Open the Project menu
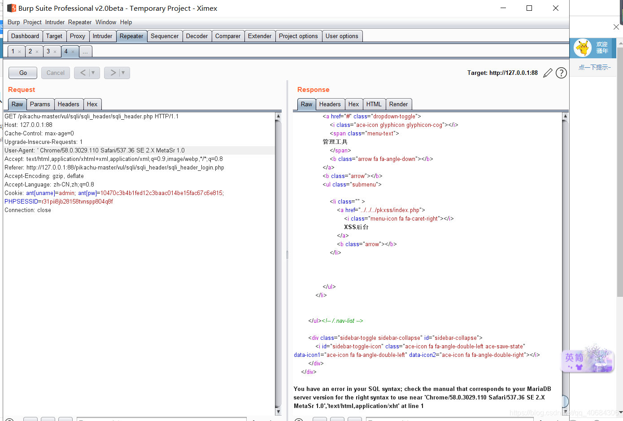This screenshot has width=623, height=421. [32, 22]
